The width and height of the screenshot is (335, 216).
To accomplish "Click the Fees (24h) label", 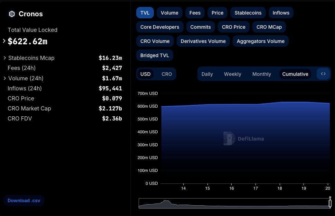I will (21, 68).
